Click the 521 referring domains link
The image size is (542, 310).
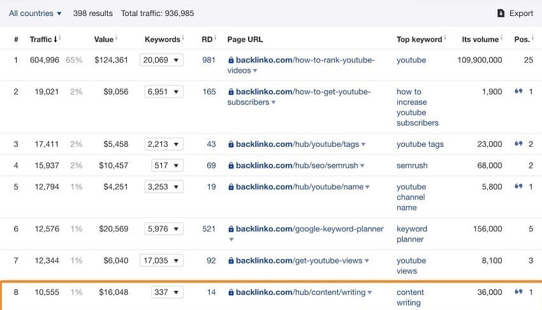(209, 229)
